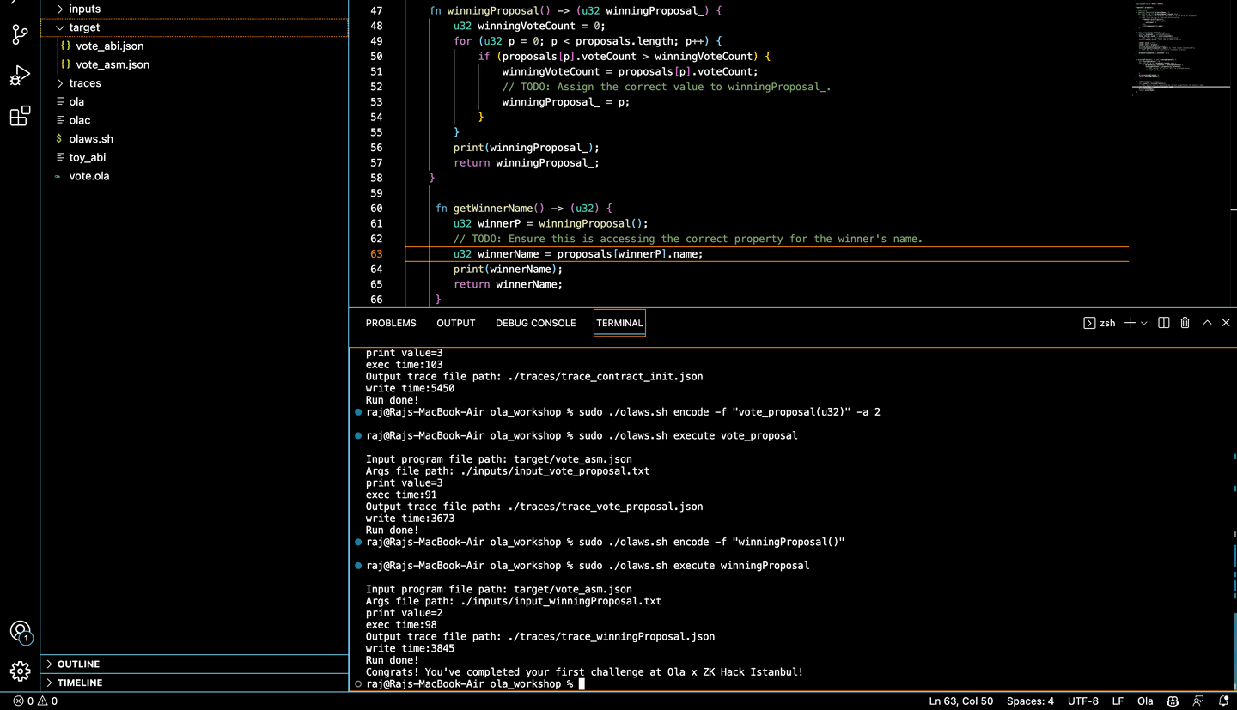Expand the inputs folder
Image resolution: width=1237 pixels, height=710 pixels.
194,9
